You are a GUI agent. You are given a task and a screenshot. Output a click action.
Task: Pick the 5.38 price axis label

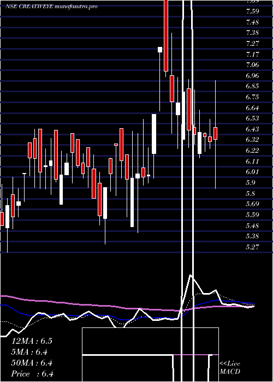(x=252, y=236)
